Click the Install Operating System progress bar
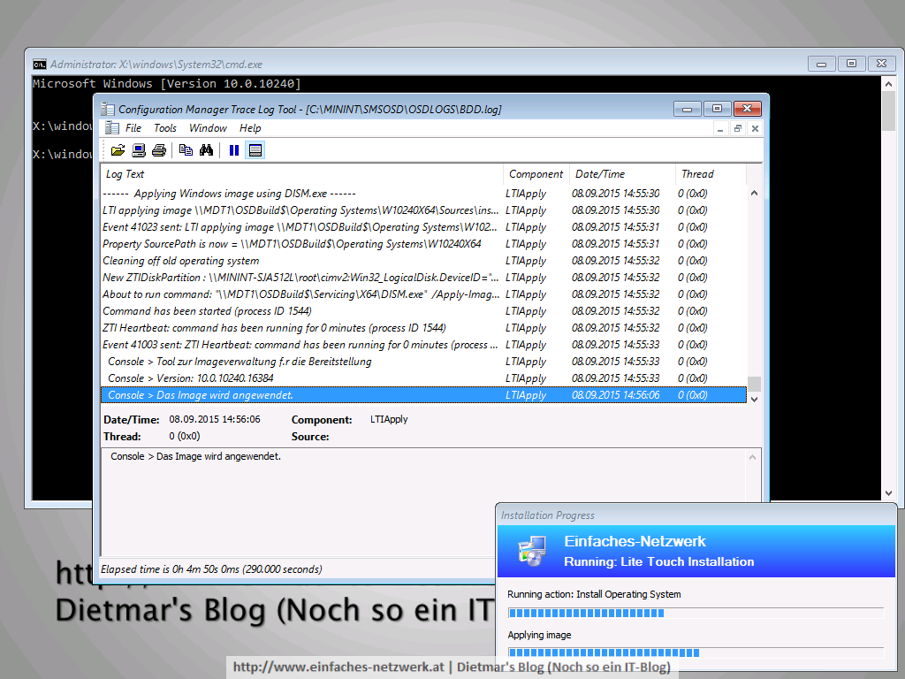This screenshot has height=679, width=905. (696, 614)
